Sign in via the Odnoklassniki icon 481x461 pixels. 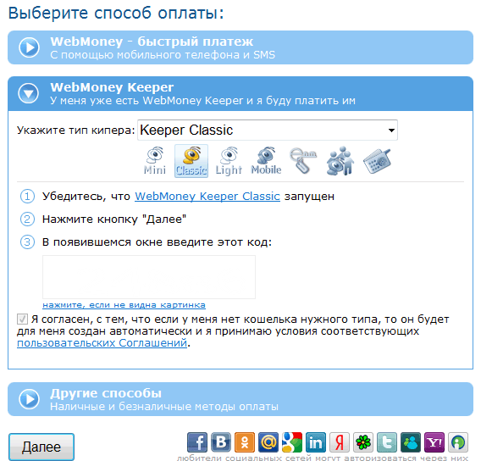pyautogui.click(x=245, y=442)
